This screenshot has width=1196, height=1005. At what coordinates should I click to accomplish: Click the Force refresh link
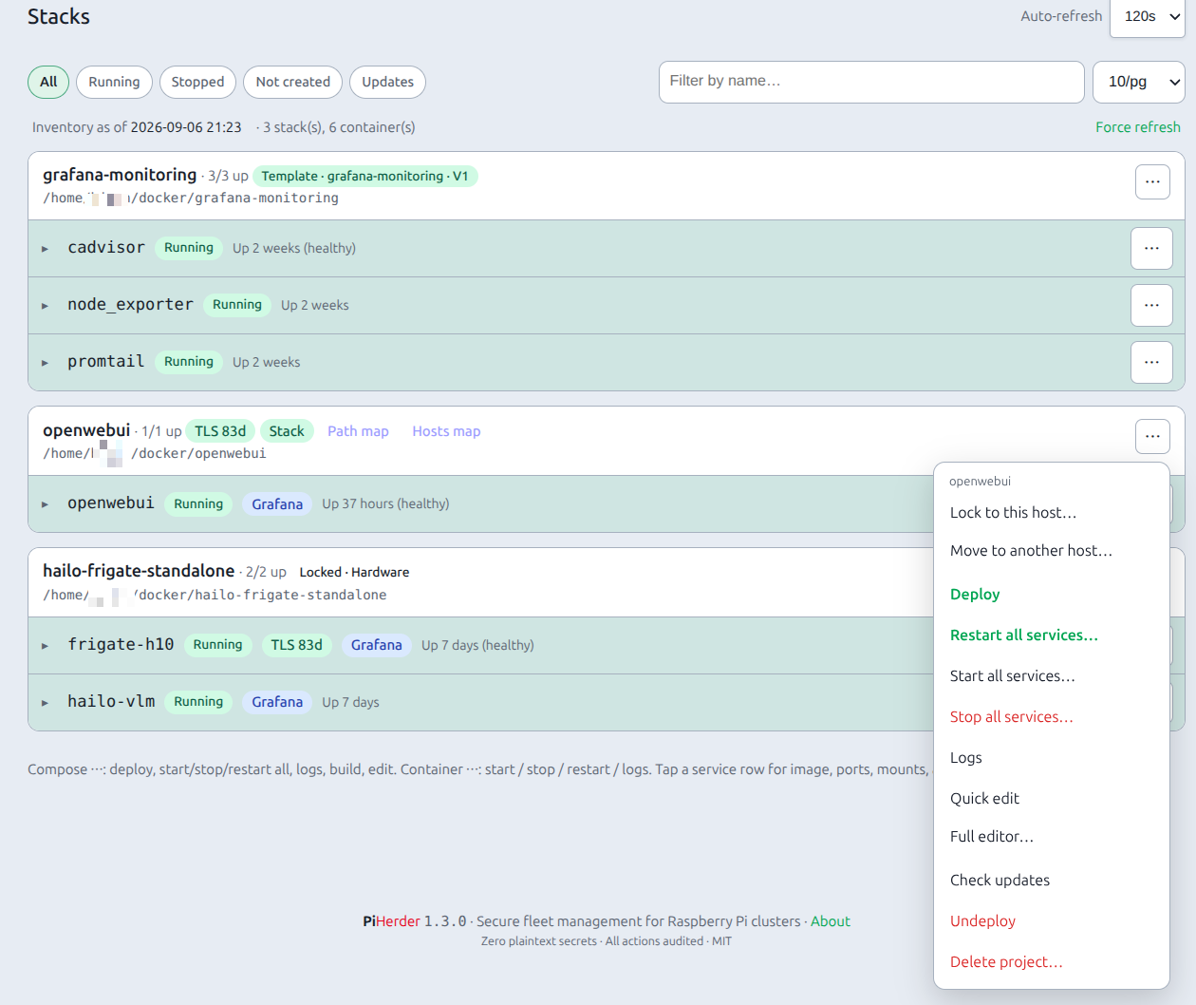pyautogui.click(x=1137, y=127)
